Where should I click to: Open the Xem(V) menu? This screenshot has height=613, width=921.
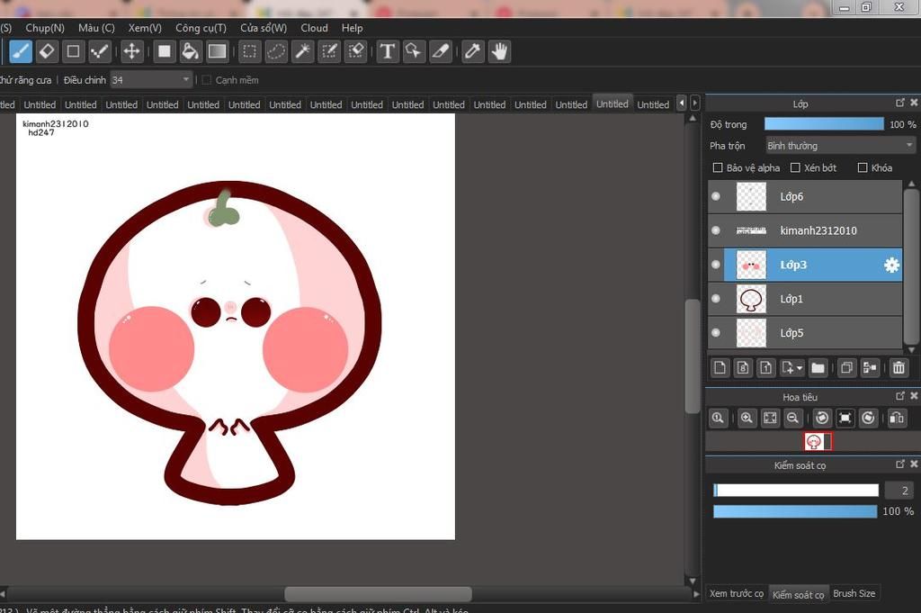145,28
